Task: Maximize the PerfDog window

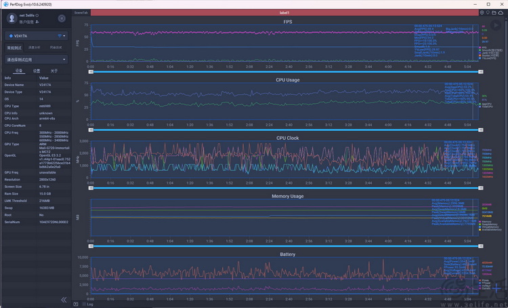Action: click(x=488, y=4)
